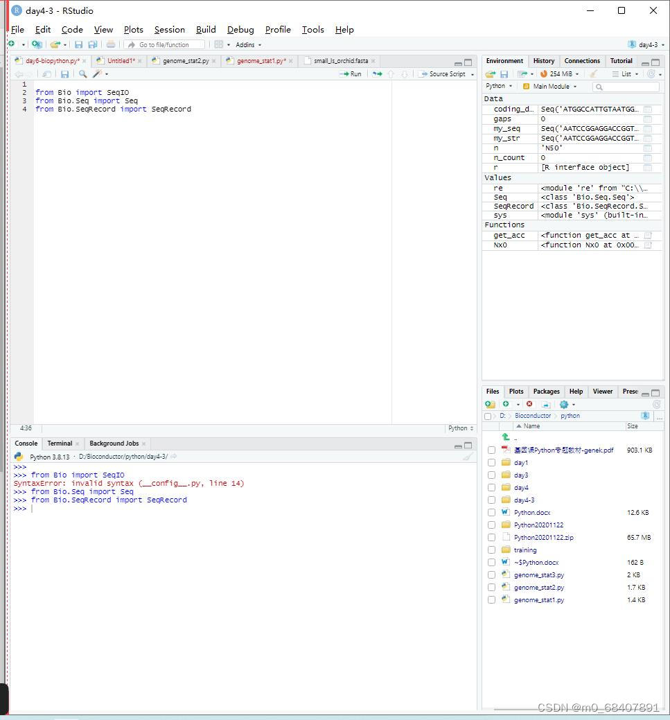Screen dimensions: 670x720
Task: Click the save-all documents icon in the main toolbar
Action: (x=93, y=44)
